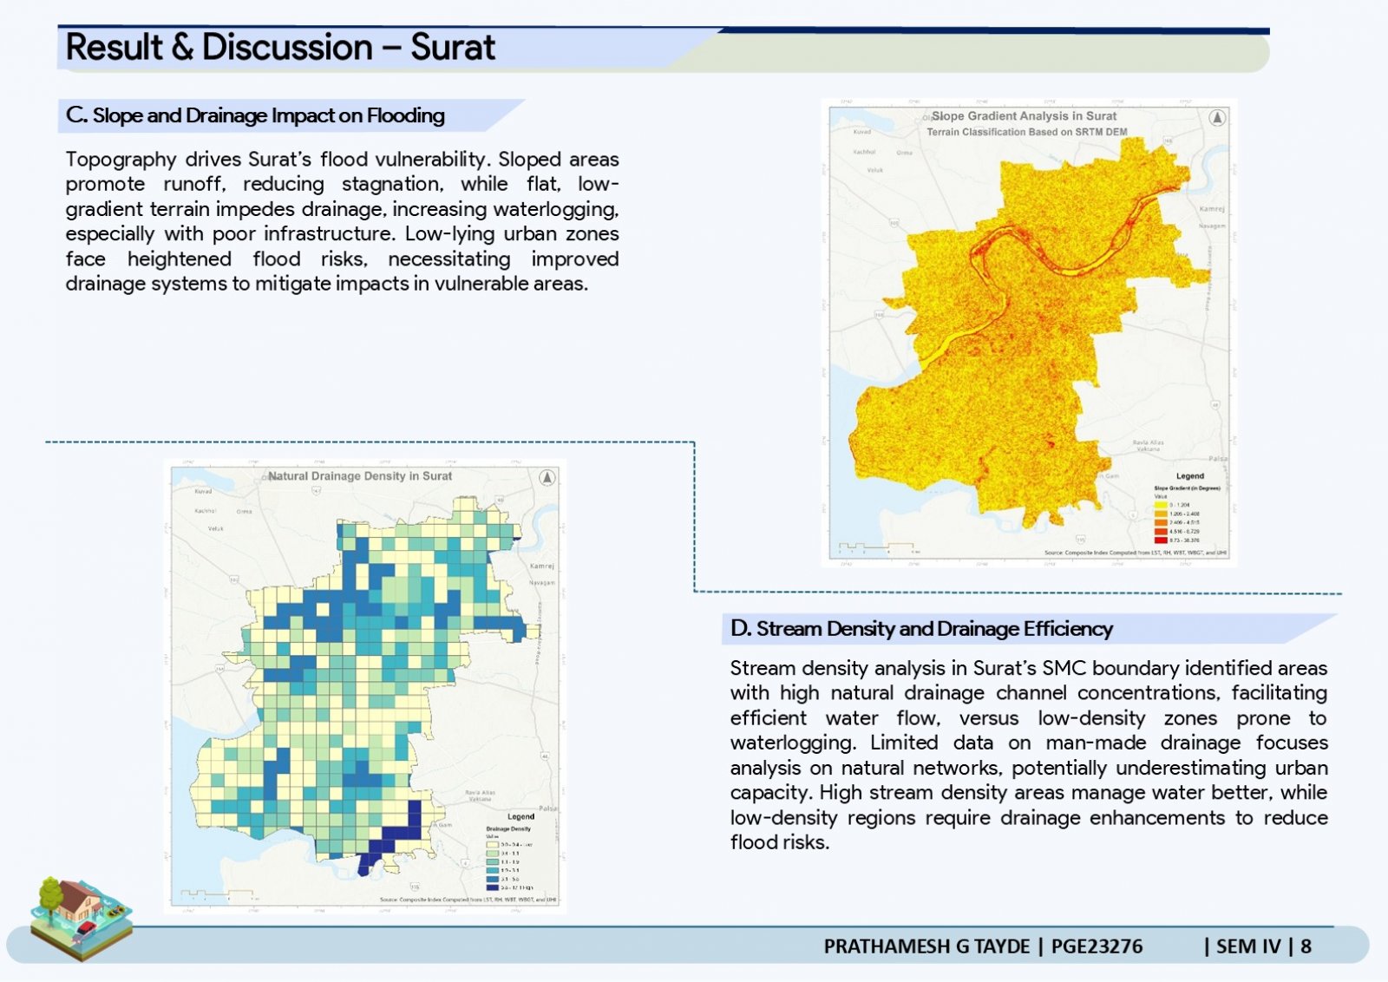Click the 'Result & Discussion – Surat' title

tap(280, 47)
